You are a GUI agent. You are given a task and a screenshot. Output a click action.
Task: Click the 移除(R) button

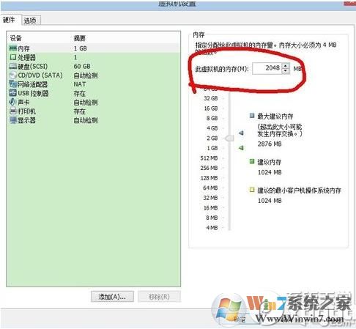pyautogui.click(x=159, y=297)
